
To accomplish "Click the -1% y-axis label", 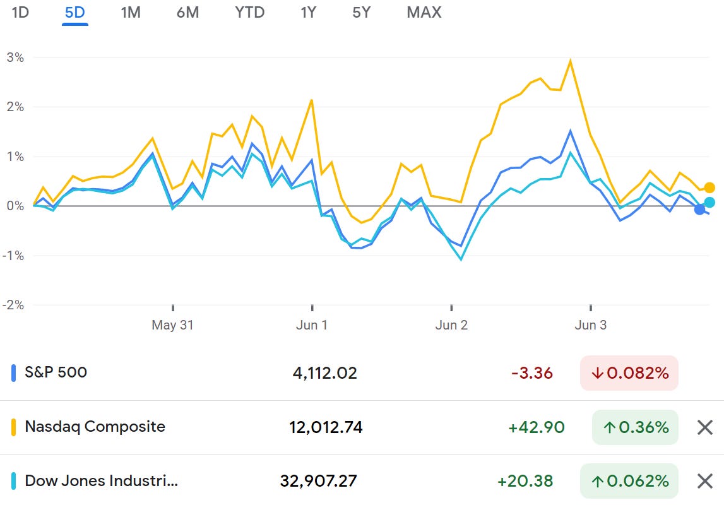I will (x=13, y=255).
